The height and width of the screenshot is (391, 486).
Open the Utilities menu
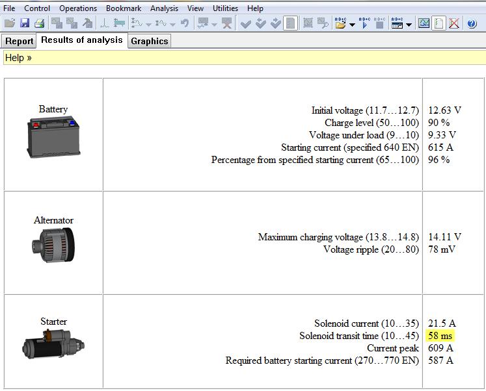click(225, 8)
